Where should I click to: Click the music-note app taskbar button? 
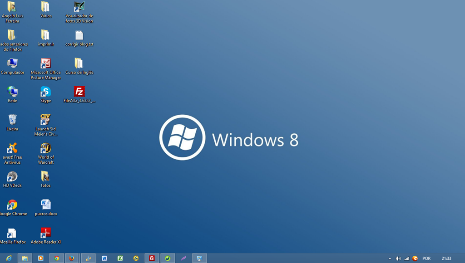[89, 258]
